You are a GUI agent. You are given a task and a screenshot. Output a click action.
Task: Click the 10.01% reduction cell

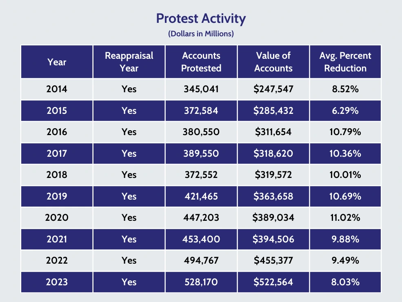point(345,175)
